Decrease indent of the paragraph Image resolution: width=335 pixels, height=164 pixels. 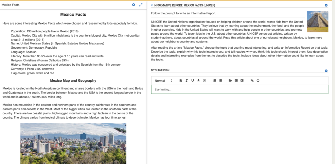point(236,81)
